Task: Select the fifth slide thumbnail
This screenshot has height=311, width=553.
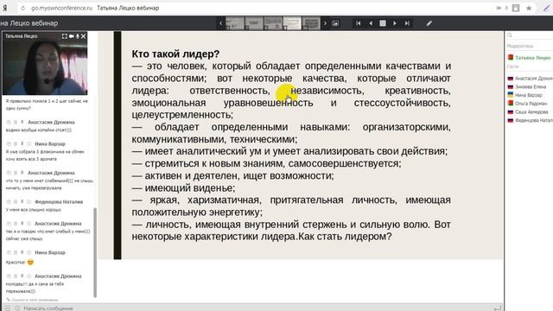Action: (311, 23)
